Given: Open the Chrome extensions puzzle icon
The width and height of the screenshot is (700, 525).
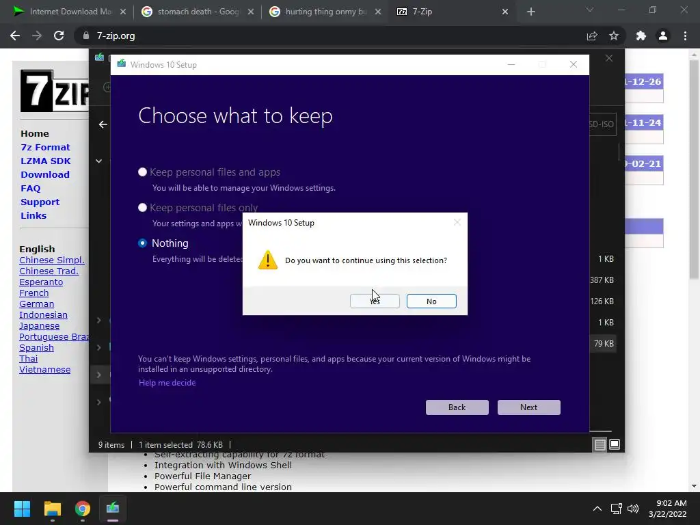Looking at the screenshot, I should (641, 36).
